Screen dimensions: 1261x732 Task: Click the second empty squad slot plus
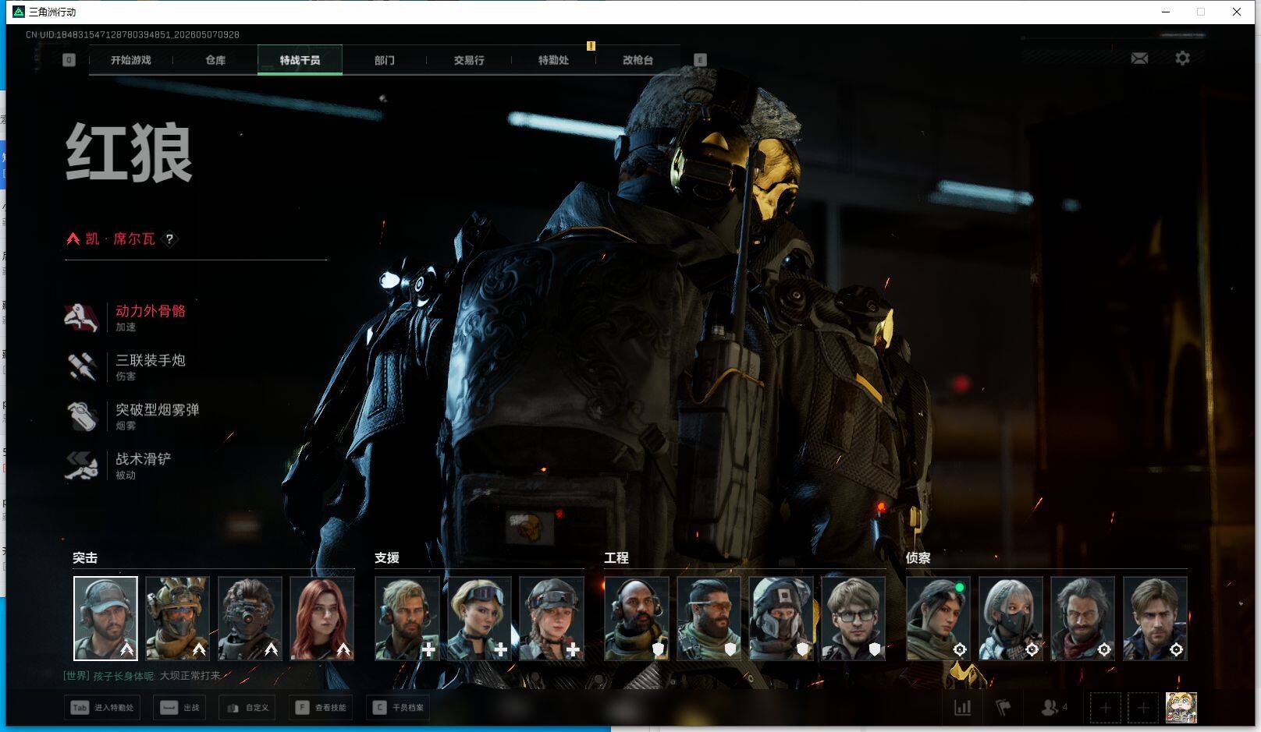tap(1143, 708)
